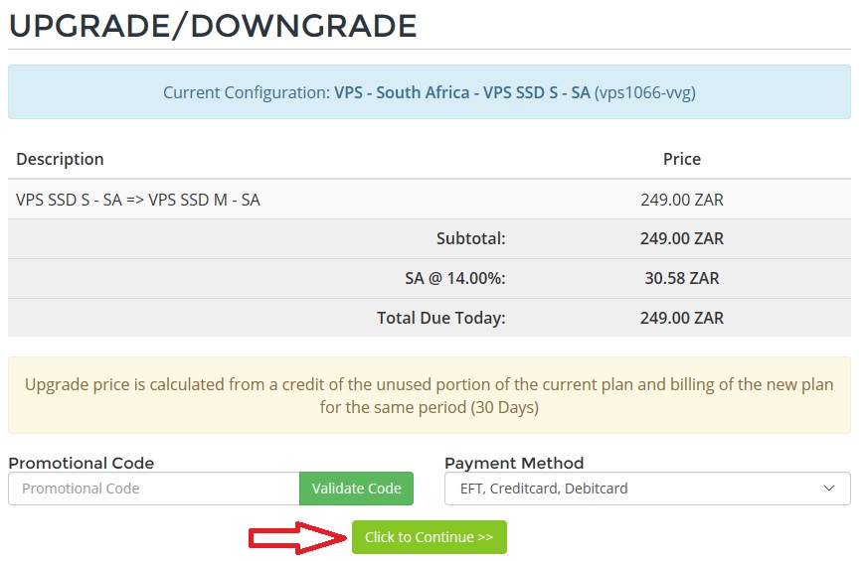Open the Payment Method dropdown

tap(647, 489)
